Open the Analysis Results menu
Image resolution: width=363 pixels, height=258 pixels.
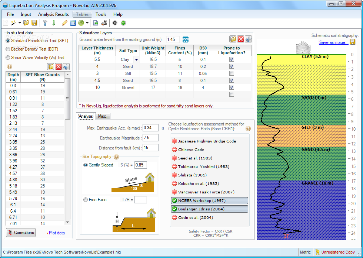point(53,14)
